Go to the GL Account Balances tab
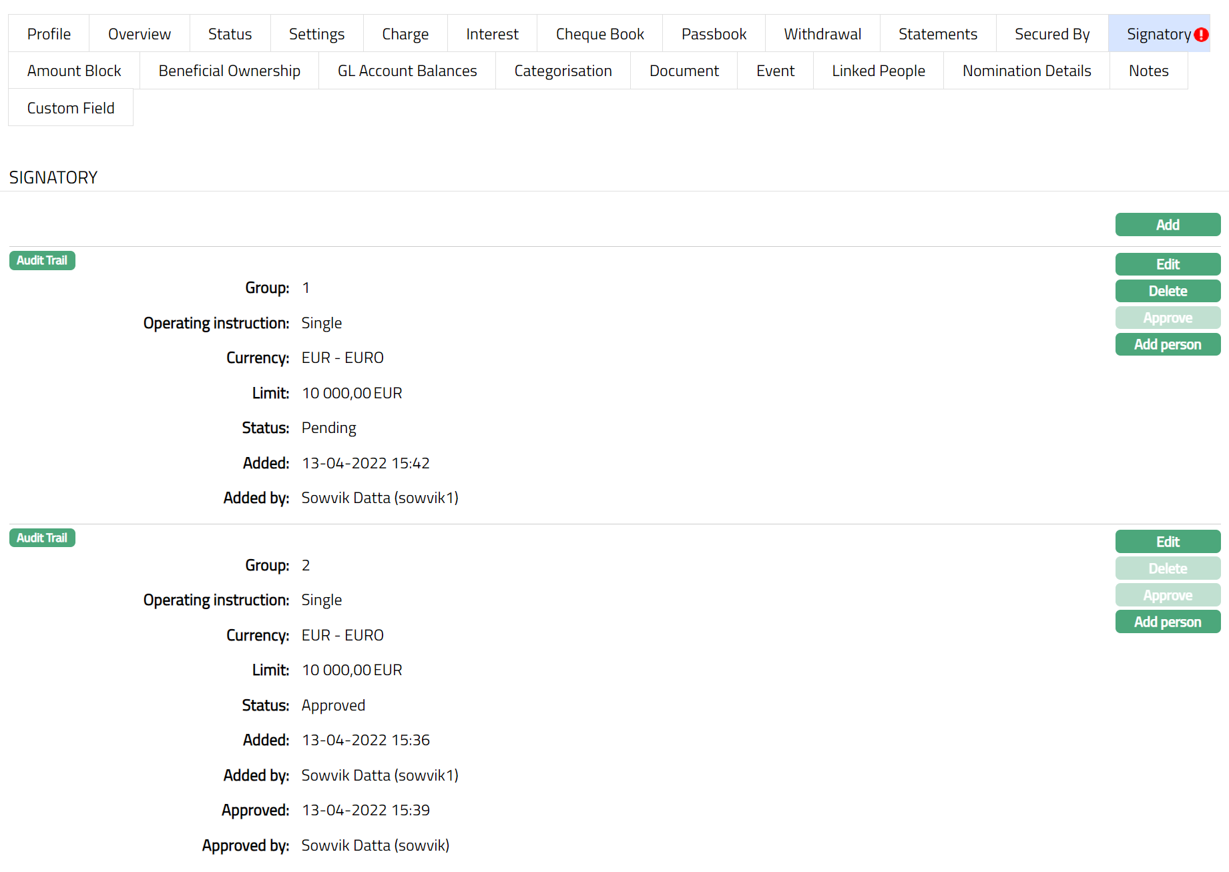The width and height of the screenshot is (1229, 872). (x=407, y=71)
